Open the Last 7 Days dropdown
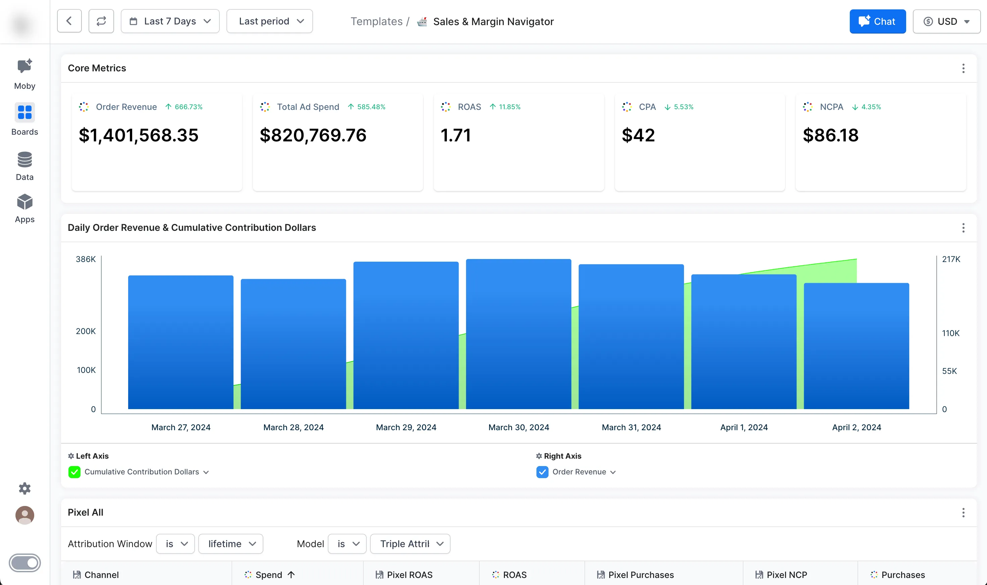 (x=170, y=21)
